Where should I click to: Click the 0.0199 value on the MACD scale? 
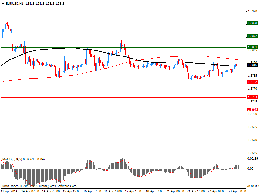[252, 159]
